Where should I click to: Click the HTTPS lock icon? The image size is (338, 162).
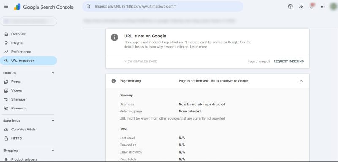pyautogui.click(x=6, y=138)
